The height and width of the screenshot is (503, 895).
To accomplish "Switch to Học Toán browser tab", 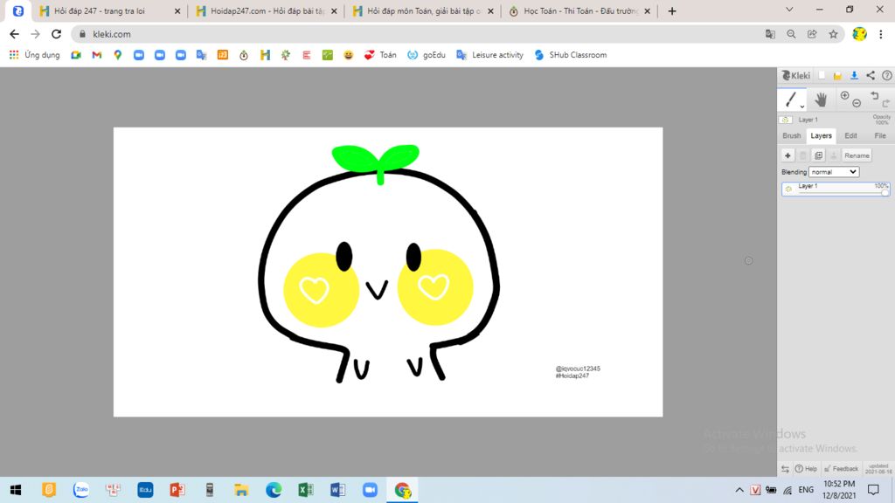I will tap(579, 10).
